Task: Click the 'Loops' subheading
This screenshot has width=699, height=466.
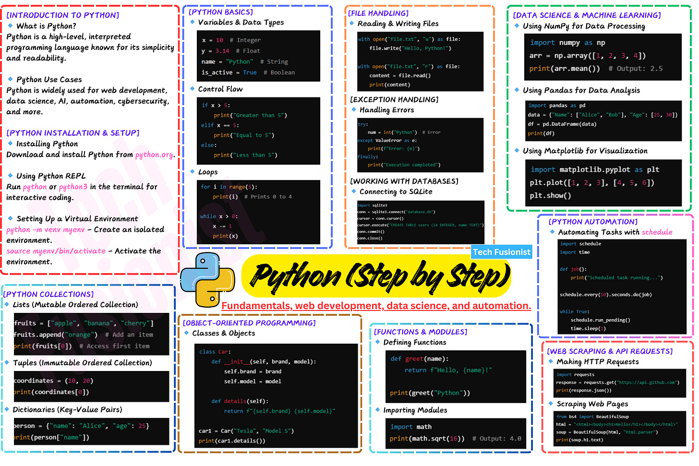Action: pos(208,172)
